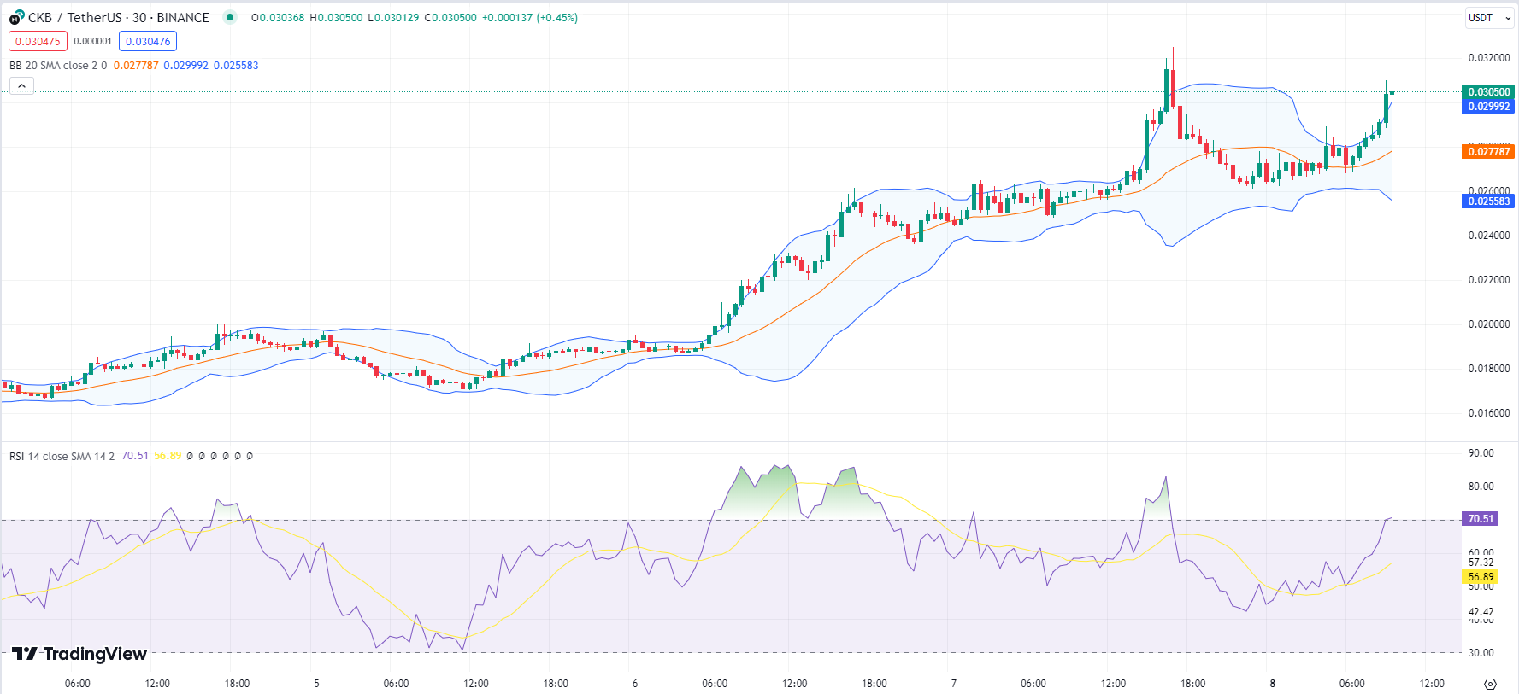Screen dimensions: 1519x694
Task: Click the BB lower value 0.025583 in legend
Action: pyautogui.click(x=236, y=66)
